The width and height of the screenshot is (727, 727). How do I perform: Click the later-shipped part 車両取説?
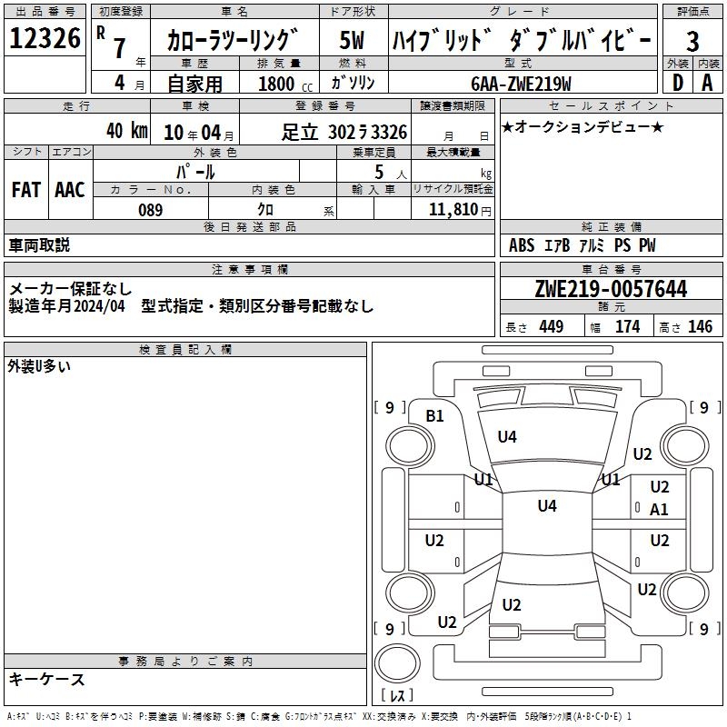coord(39,244)
